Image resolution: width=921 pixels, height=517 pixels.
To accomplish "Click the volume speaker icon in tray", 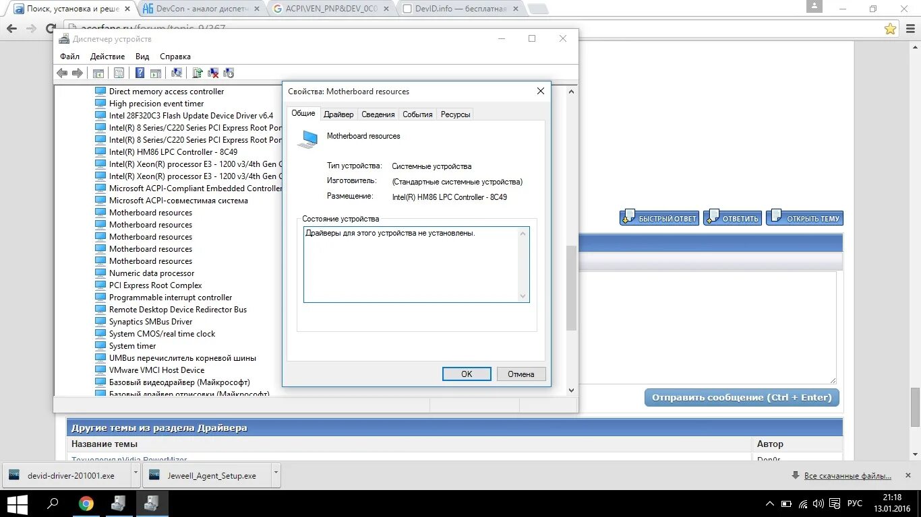I will pyautogui.click(x=819, y=504).
